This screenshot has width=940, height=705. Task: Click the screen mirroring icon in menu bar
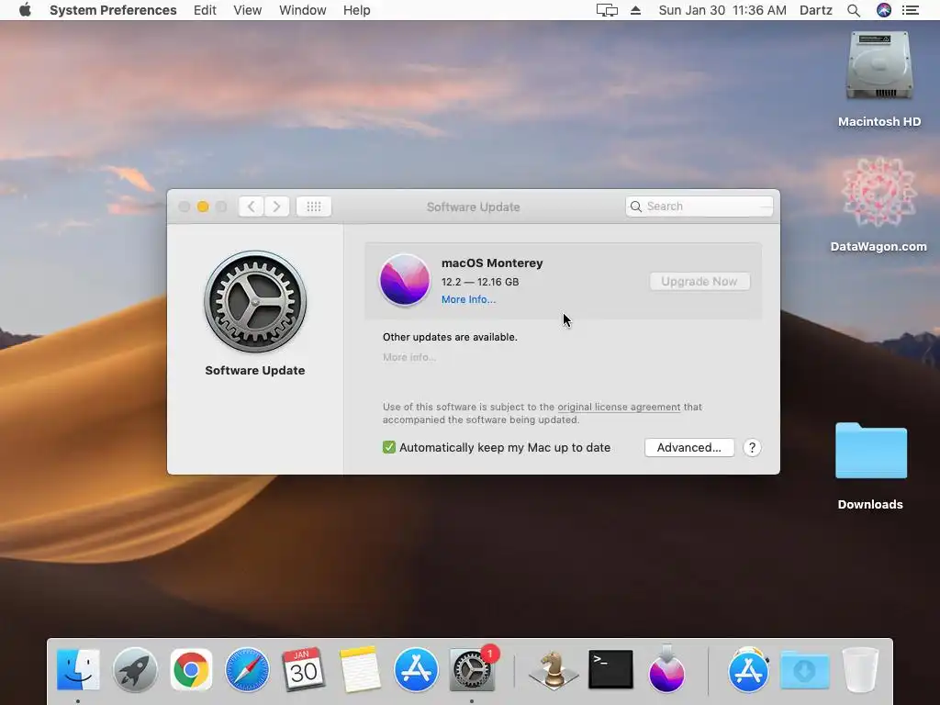pos(607,10)
